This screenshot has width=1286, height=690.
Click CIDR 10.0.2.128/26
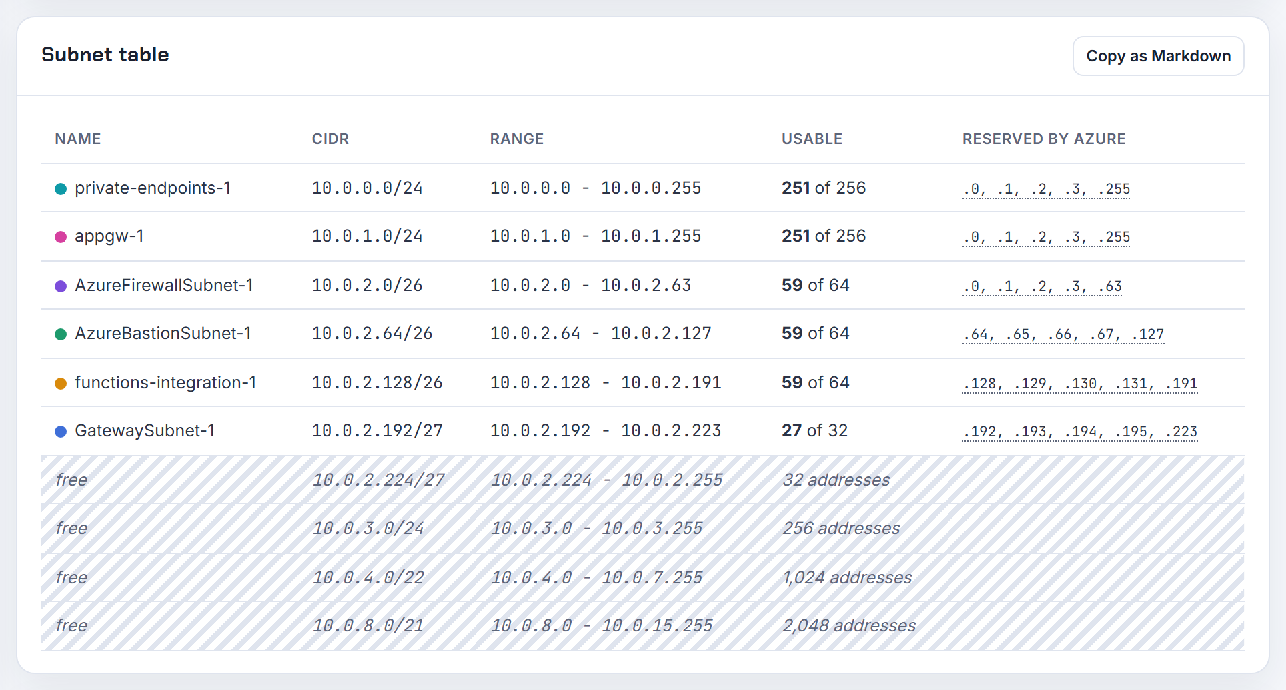pyautogui.click(x=378, y=383)
